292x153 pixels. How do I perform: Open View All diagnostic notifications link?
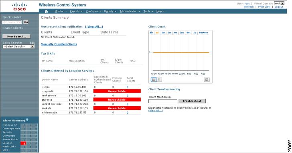click(156, 111)
